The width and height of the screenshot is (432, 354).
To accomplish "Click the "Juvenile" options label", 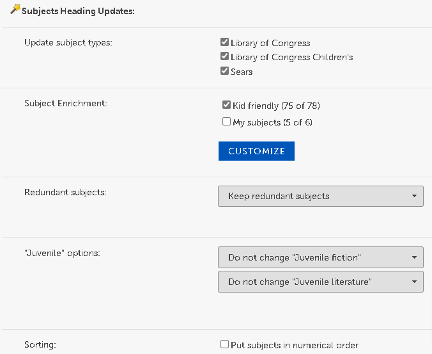I will tap(62, 253).
